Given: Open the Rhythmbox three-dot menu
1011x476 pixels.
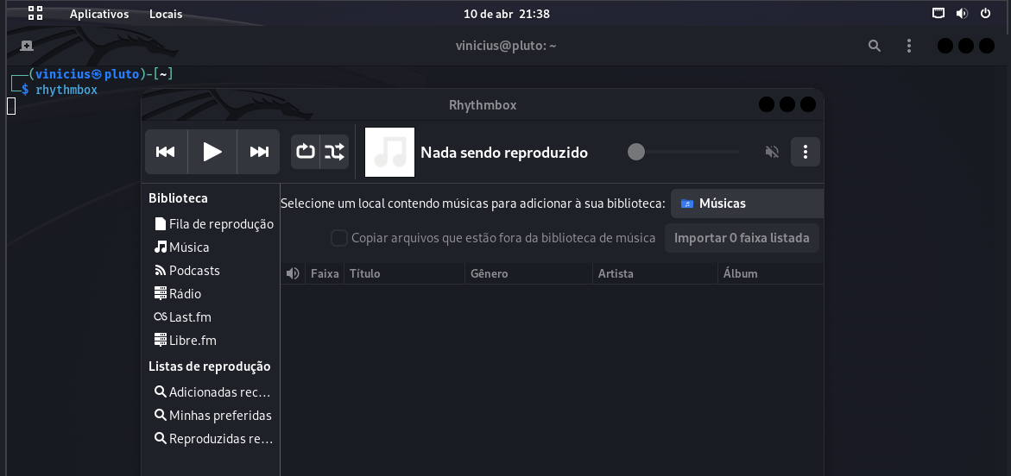Looking at the screenshot, I should point(805,152).
